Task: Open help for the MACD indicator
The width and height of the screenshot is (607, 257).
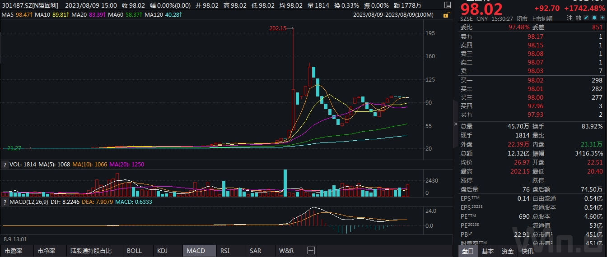Action: (5, 202)
